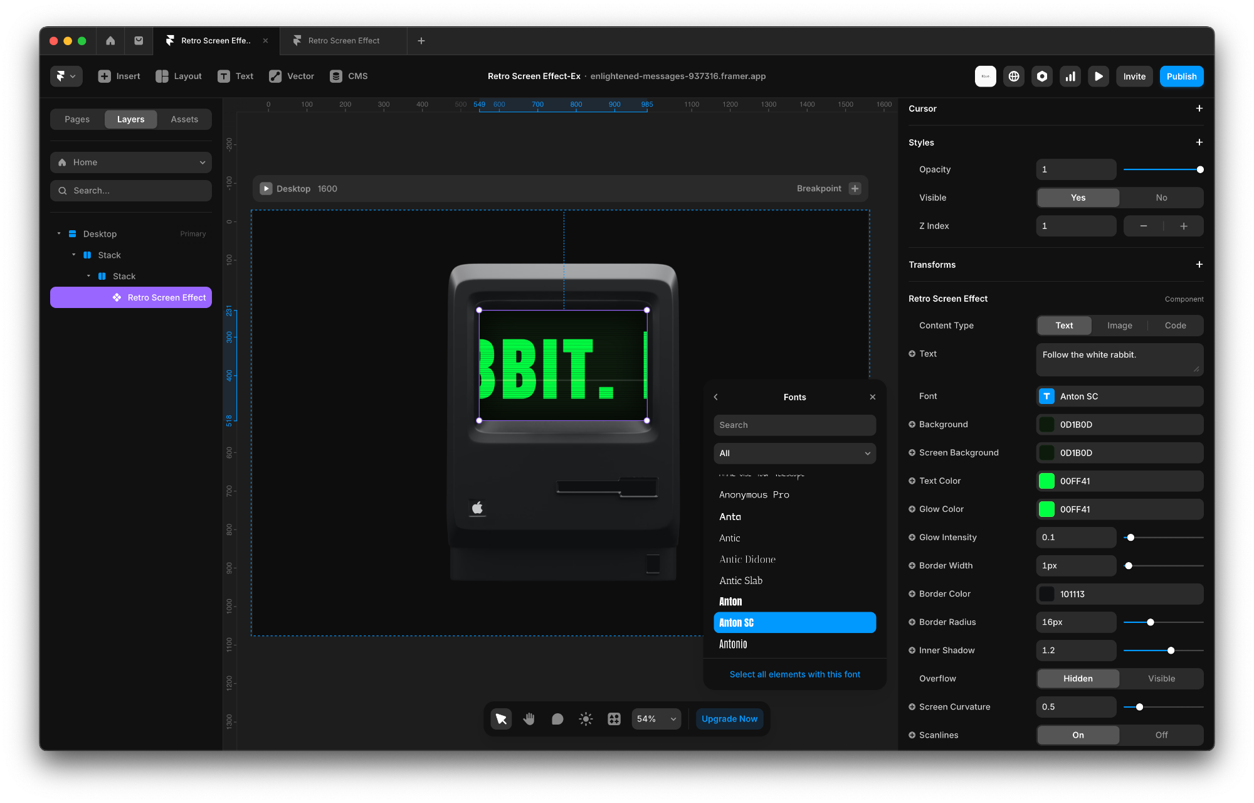
Task: Expand the All fonts filter dropdown
Action: (794, 453)
